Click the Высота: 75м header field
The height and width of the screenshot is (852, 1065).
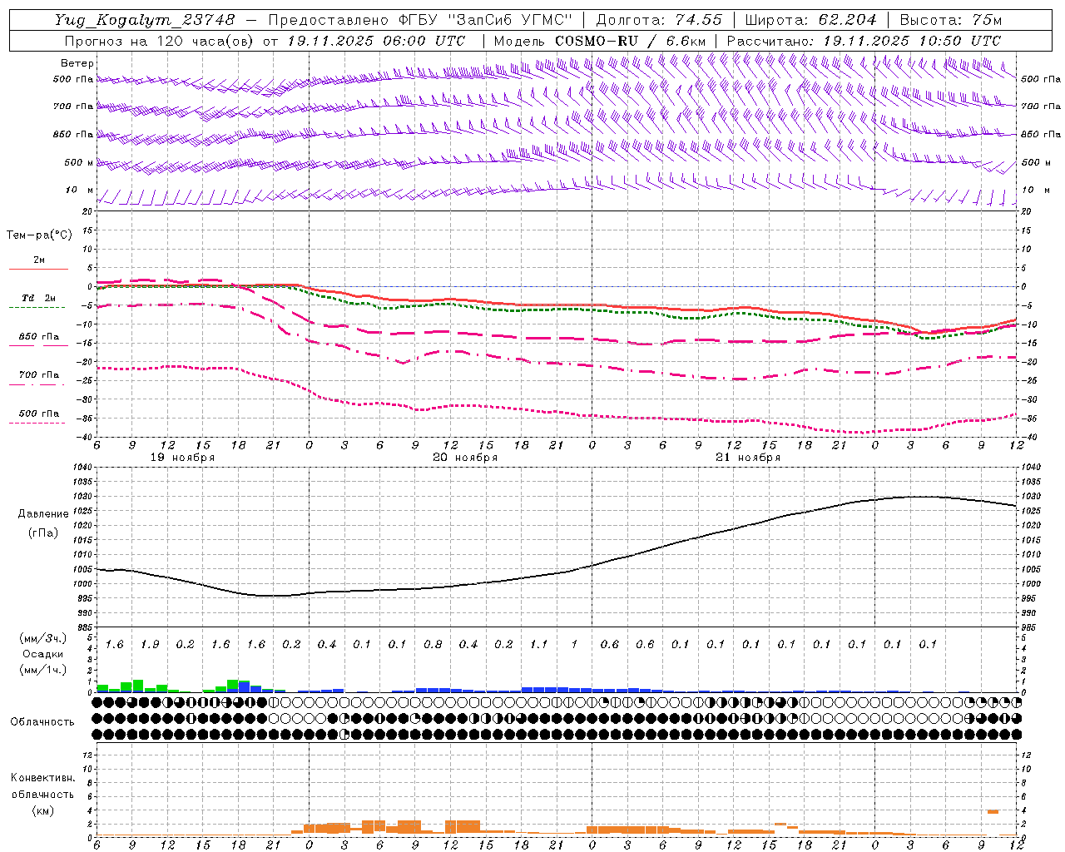coord(951,20)
